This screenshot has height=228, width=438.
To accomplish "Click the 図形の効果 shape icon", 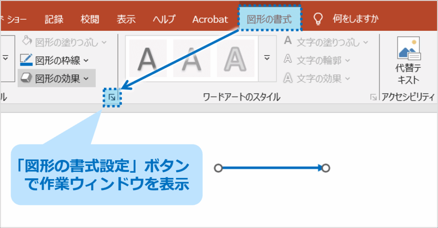I will (27, 78).
